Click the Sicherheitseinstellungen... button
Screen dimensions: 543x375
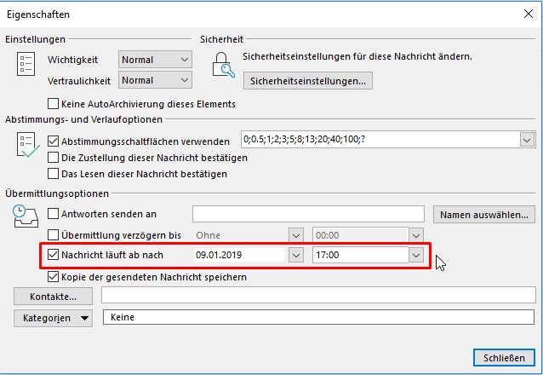pos(308,81)
